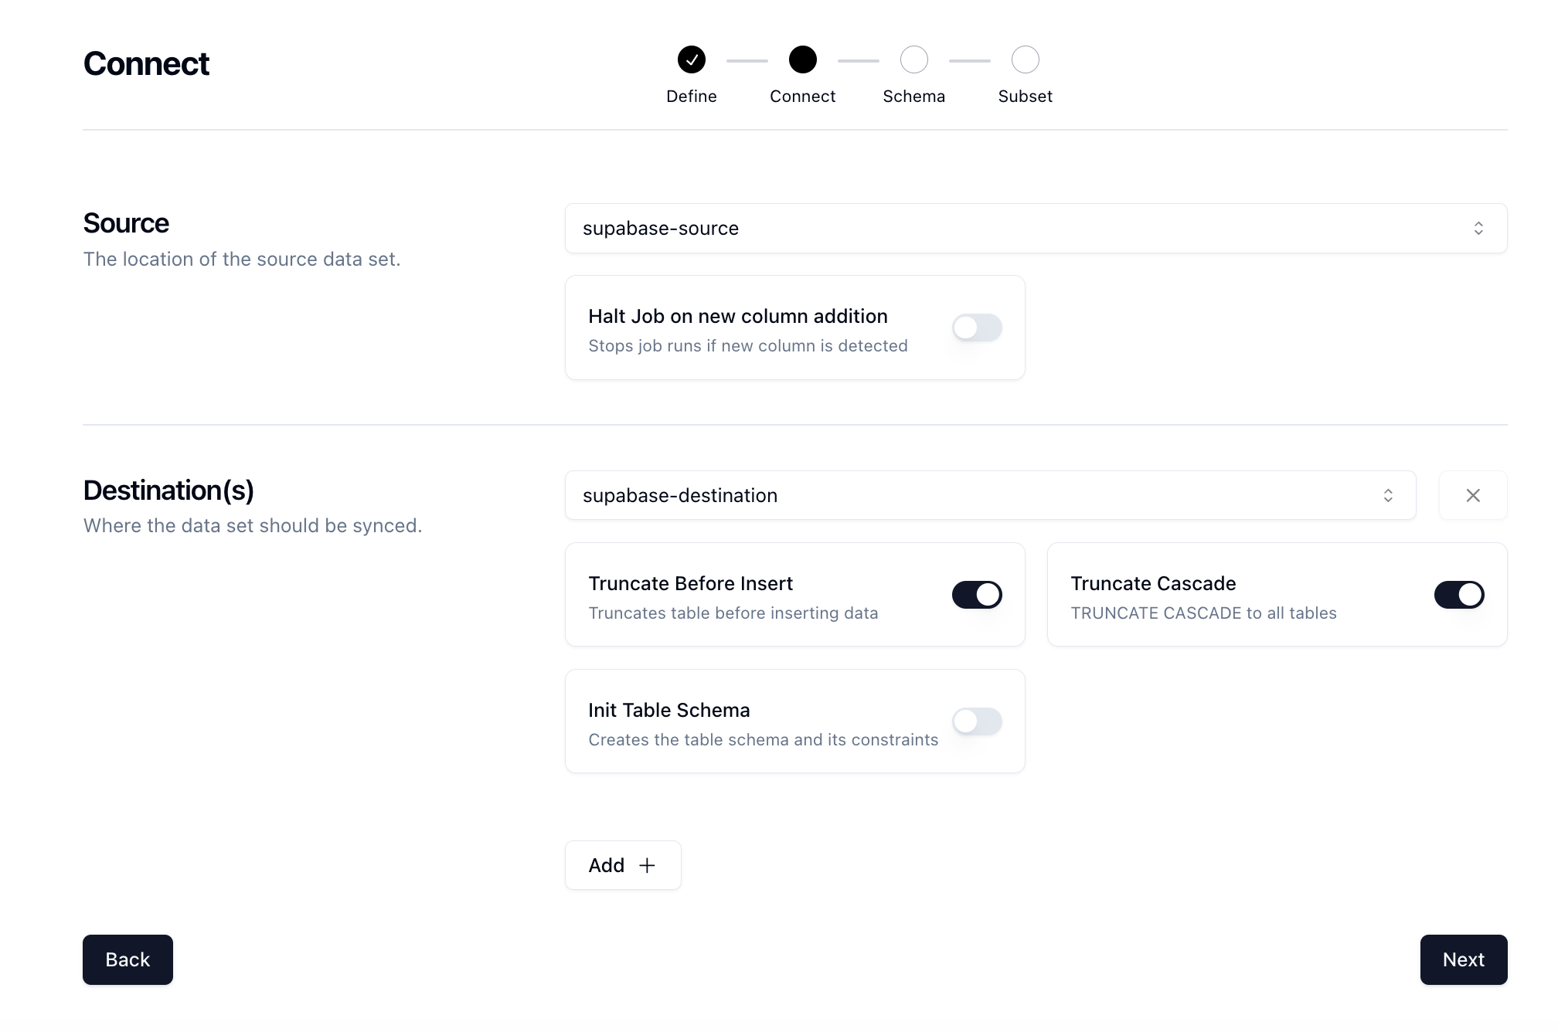Click the empty Schema step circle
Screen dimensions: 1558x1032
point(913,59)
